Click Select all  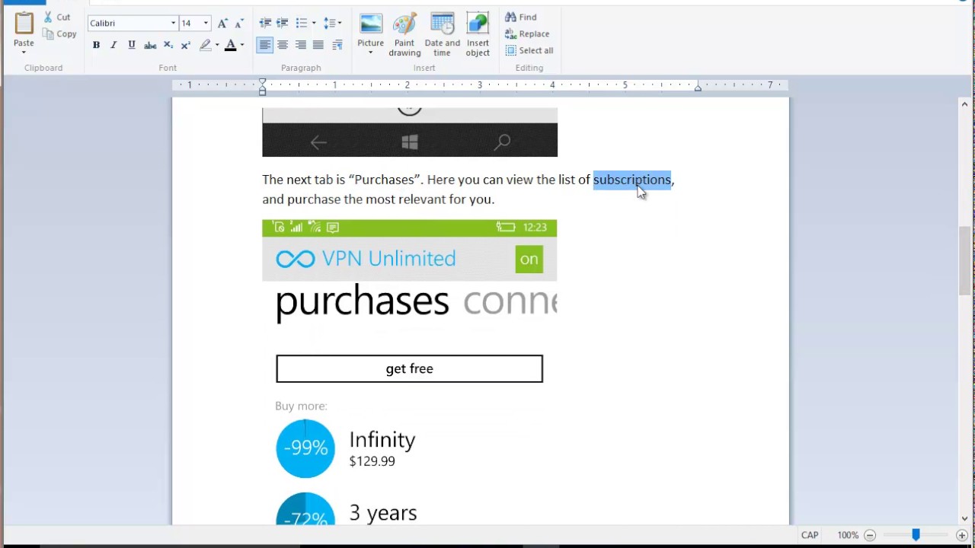(529, 50)
